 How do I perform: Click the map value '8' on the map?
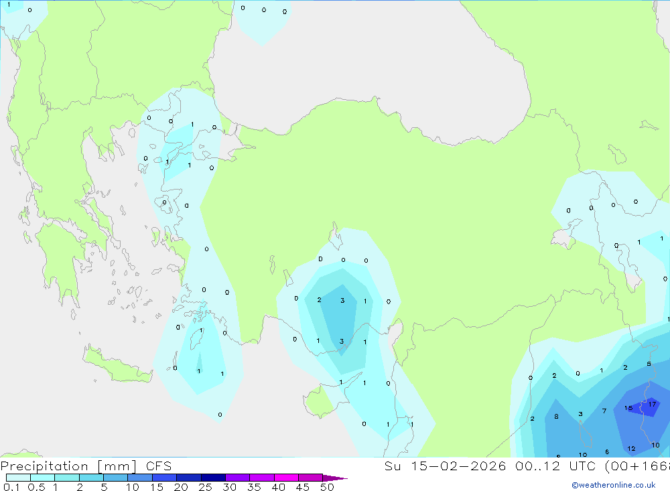556,416
